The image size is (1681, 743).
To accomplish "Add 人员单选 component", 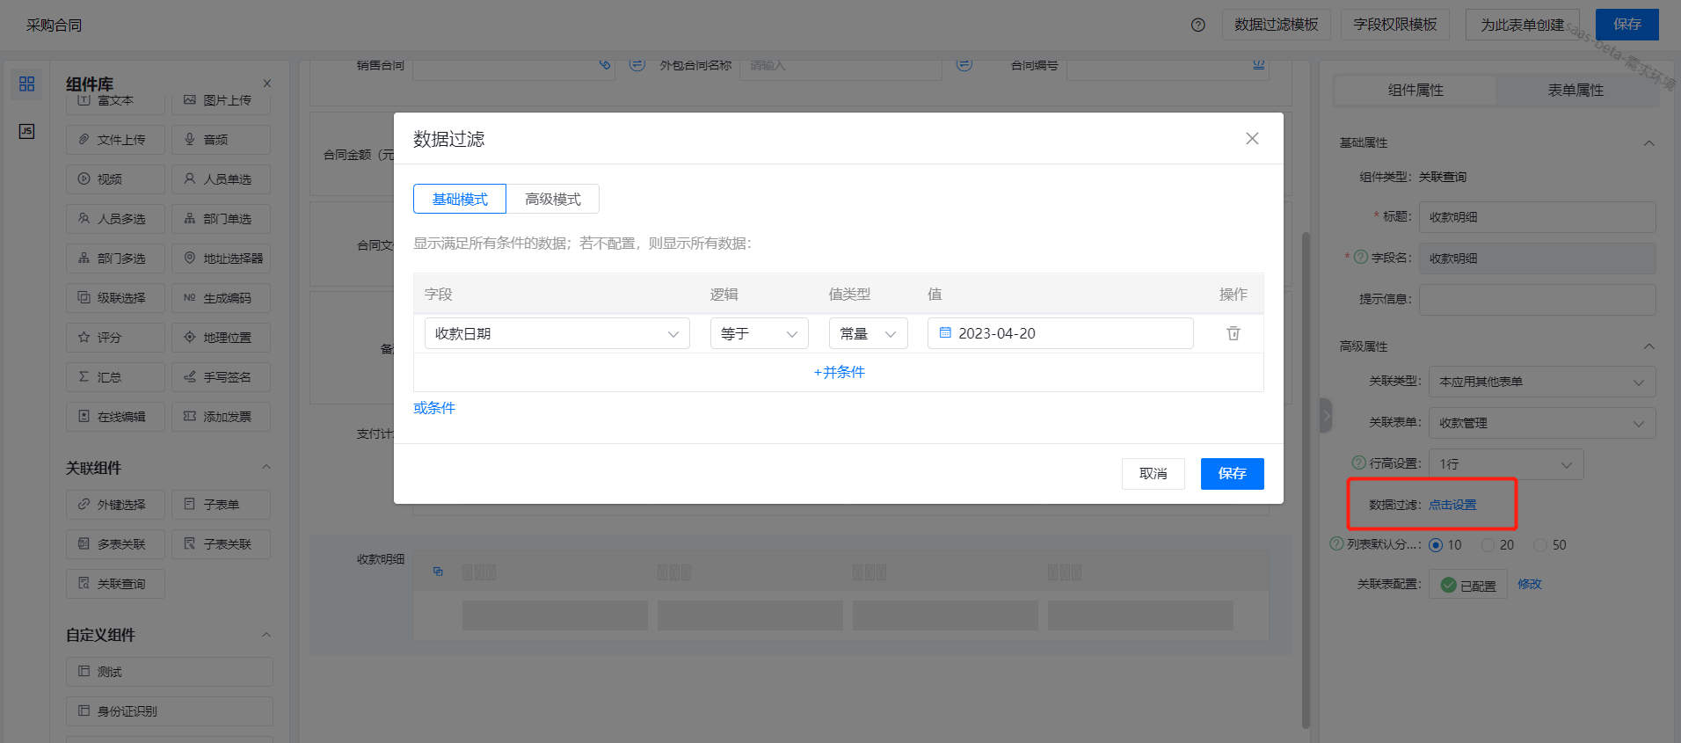I will pos(221,179).
